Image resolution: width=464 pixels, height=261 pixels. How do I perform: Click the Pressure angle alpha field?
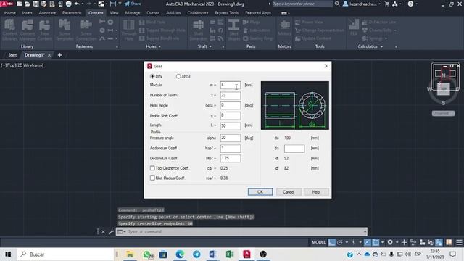[231, 138]
